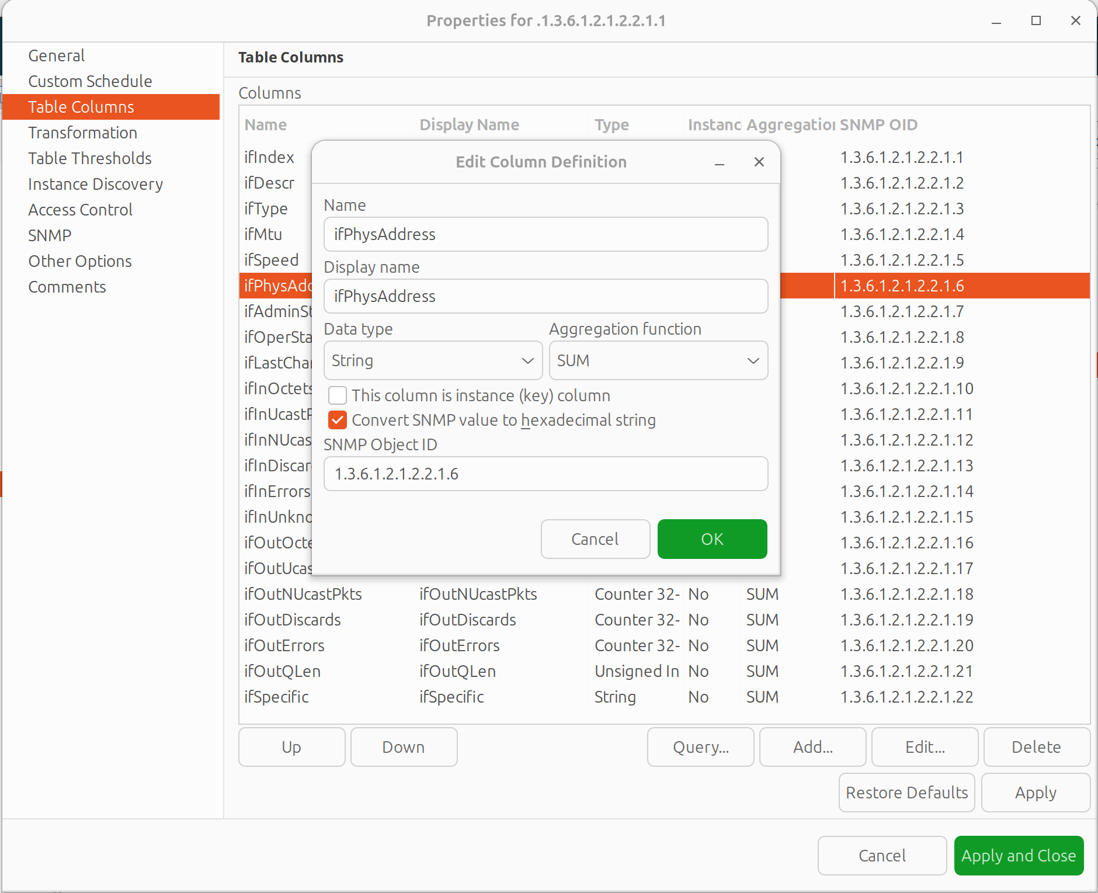Screen dimensions: 1098x893
Task: Maximize the Properties window
Action: (x=1036, y=21)
